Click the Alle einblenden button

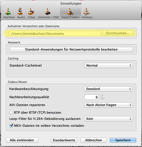[22, 140]
